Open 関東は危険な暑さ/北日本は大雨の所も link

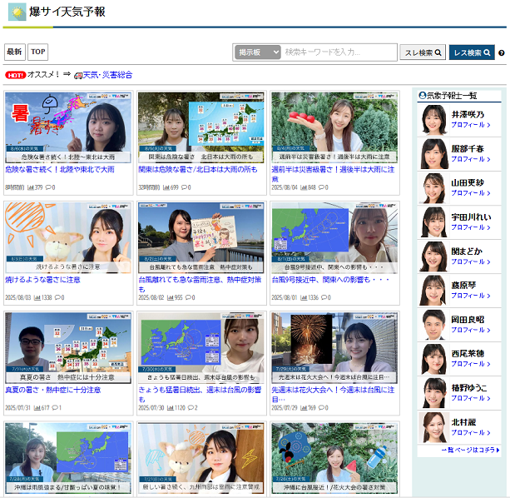pyautogui.click(x=198, y=170)
